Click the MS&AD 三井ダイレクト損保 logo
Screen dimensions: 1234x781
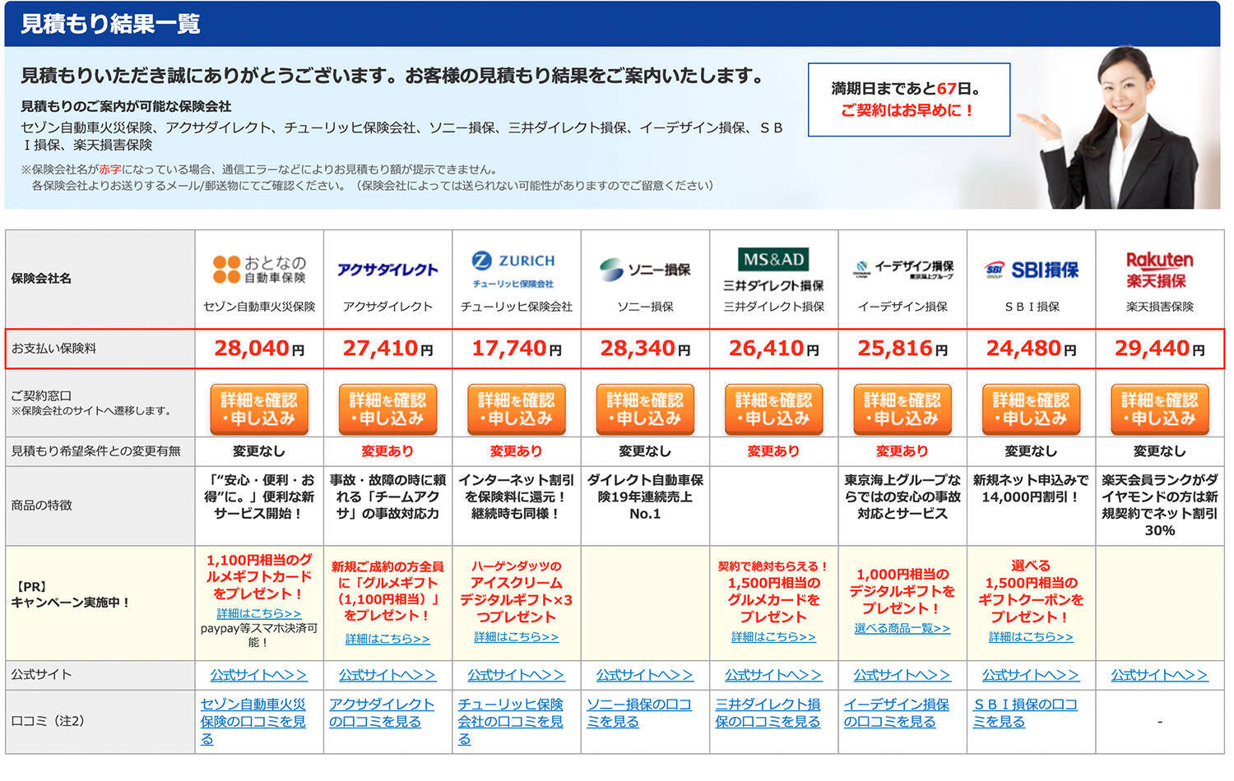(x=773, y=270)
